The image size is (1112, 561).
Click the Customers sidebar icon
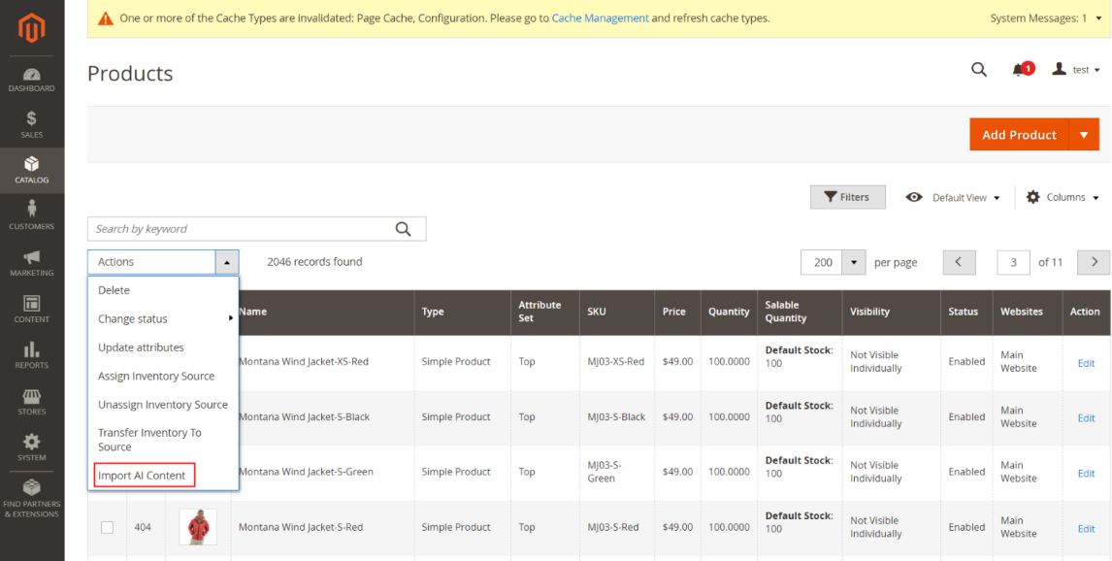31,215
